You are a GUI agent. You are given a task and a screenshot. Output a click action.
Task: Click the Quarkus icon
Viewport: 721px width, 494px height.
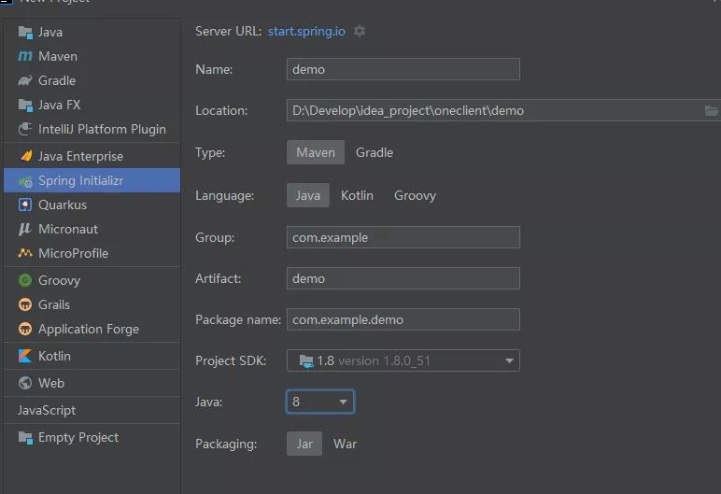pos(25,205)
